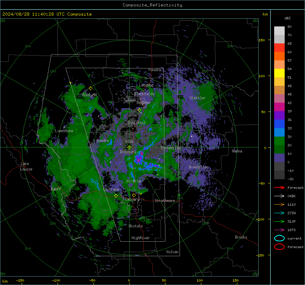Click the Drumheller label
Screen dimensions: 305x285
(199, 167)
